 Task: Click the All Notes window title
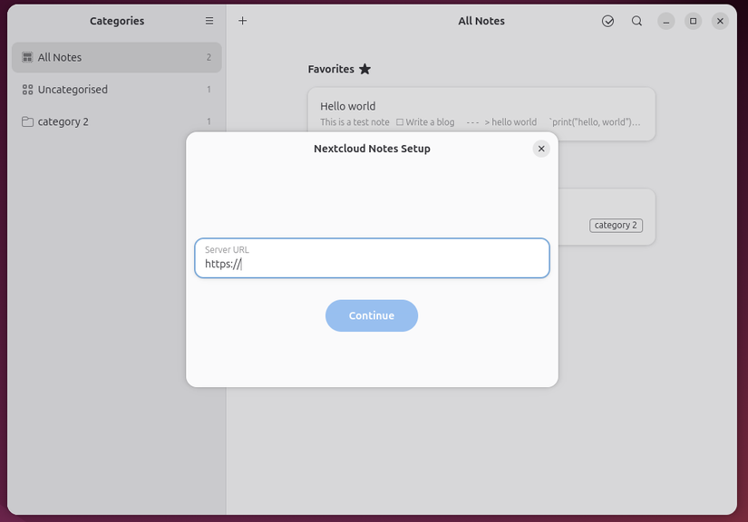pyautogui.click(x=481, y=21)
